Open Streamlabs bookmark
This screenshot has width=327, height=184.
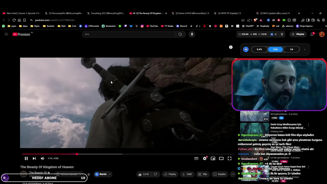[x=109, y=26]
